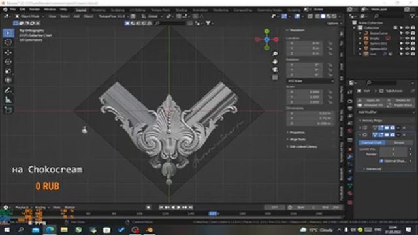Hide BezierCurve with eye icon
418x235 pixels.
[x=407, y=33]
